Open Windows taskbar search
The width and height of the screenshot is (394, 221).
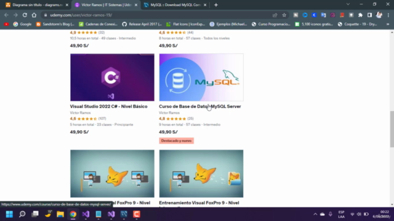(x=22, y=214)
